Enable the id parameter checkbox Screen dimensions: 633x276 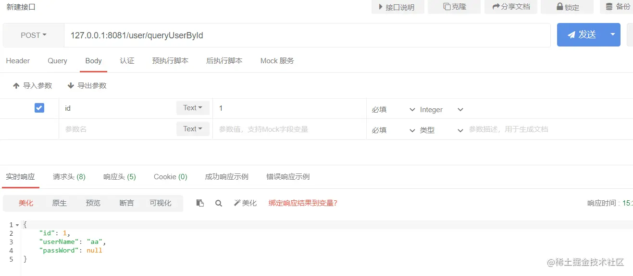[39, 108]
